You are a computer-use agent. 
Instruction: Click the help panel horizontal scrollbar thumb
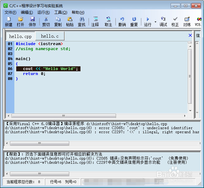point(40,174)
